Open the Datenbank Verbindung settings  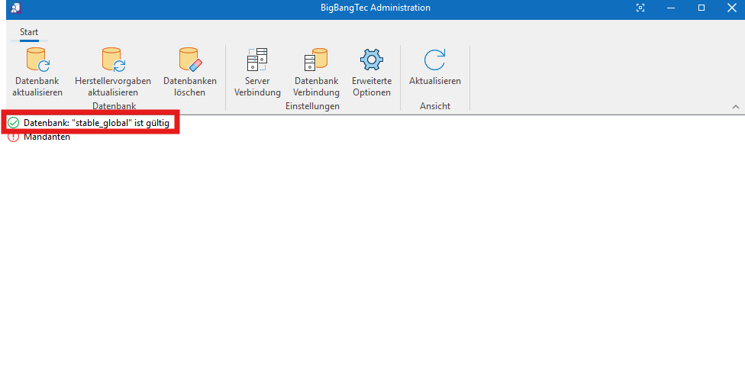tap(316, 60)
